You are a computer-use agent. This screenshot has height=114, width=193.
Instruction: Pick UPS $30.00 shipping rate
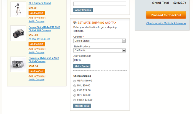75,95
